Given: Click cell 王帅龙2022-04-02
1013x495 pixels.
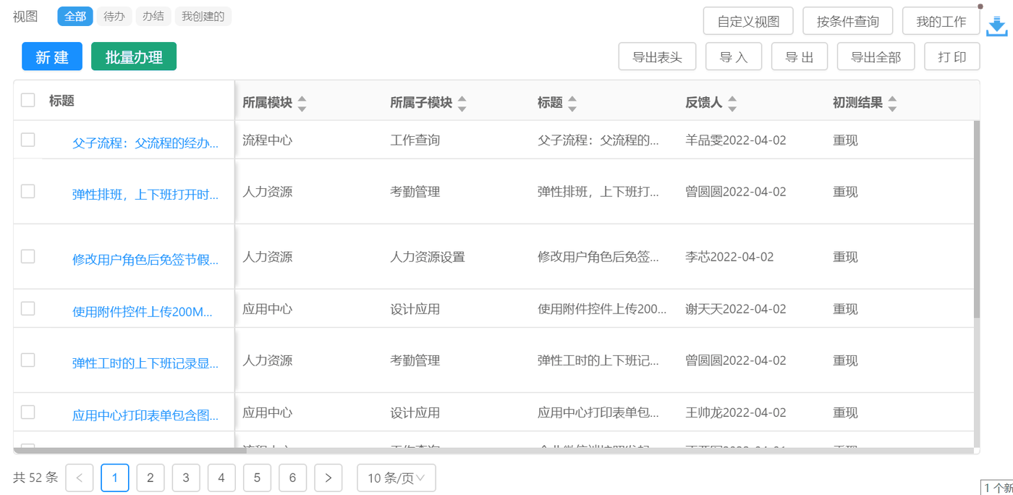Looking at the screenshot, I should [x=736, y=412].
